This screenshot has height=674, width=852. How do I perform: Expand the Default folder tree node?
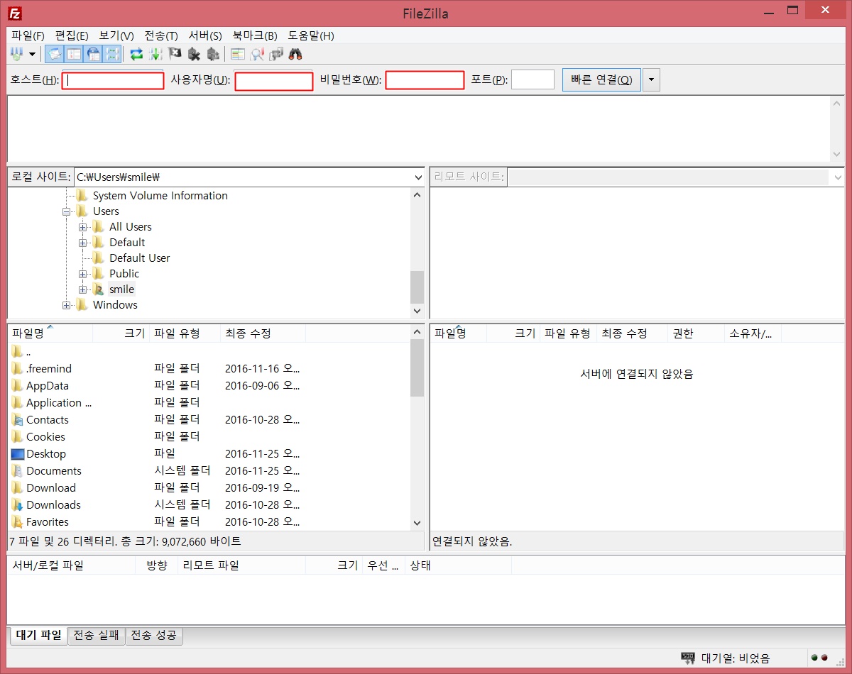[82, 243]
